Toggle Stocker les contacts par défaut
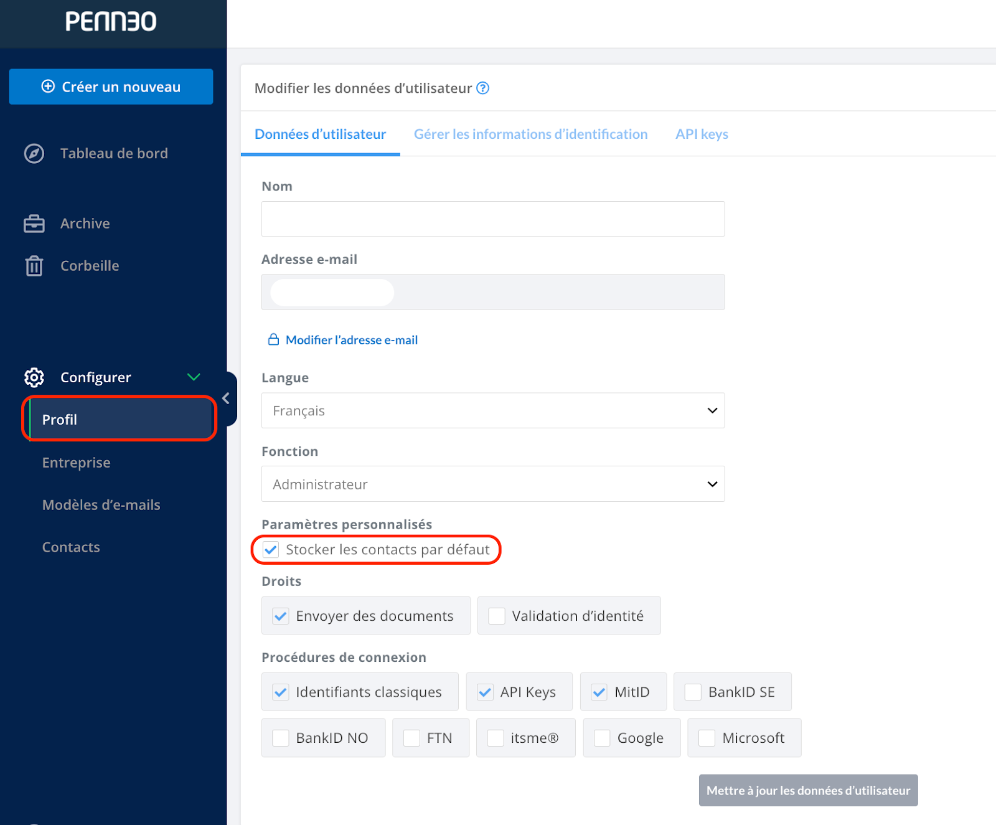Image resolution: width=996 pixels, height=825 pixels. [271, 550]
